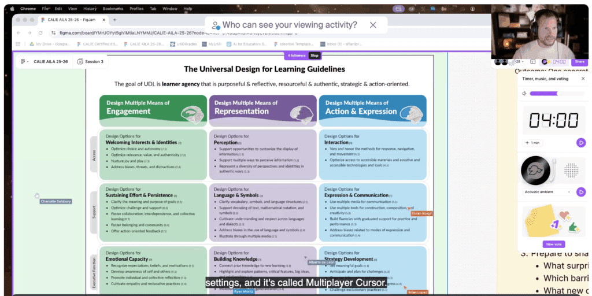Click the New vote button

point(553,244)
